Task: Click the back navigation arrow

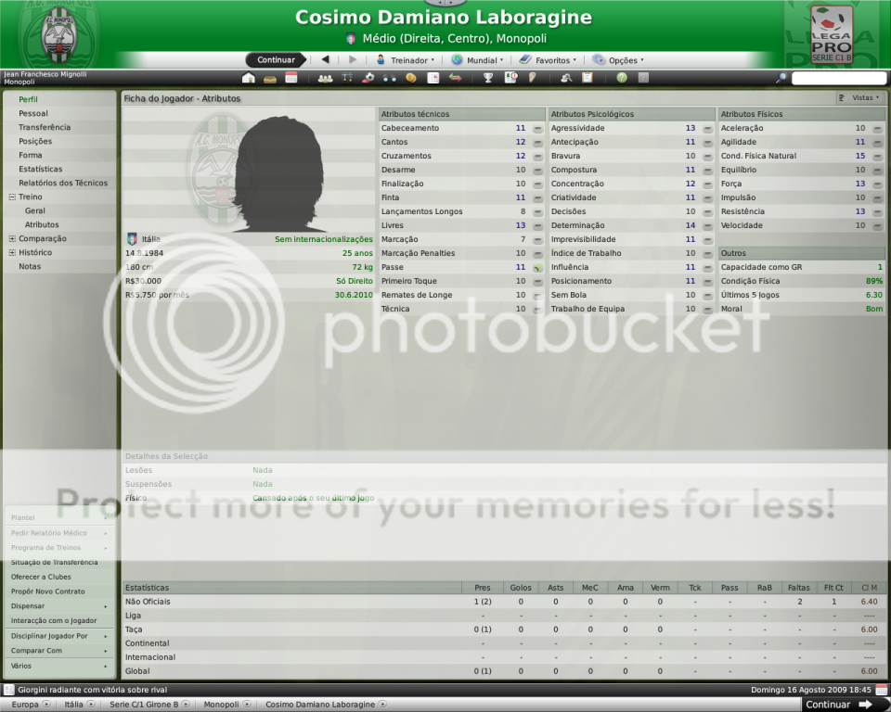Action: click(x=325, y=60)
